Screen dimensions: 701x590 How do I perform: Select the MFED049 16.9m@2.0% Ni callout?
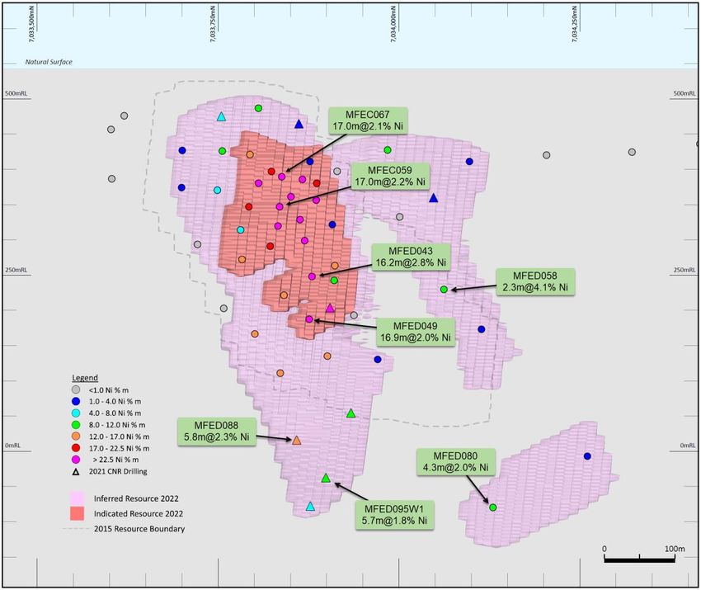416,331
